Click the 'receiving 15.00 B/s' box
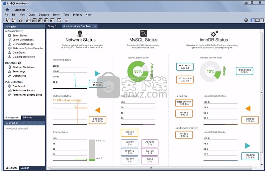This screenshot has width=265, height=171. 98,84
